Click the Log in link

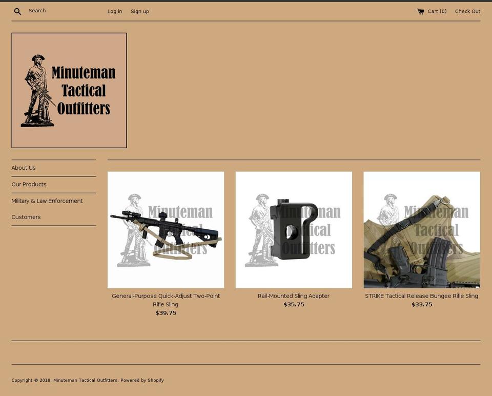tap(115, 11)
